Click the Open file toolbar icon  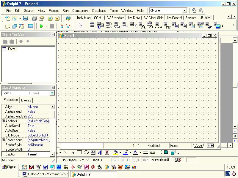pos(15,18)
